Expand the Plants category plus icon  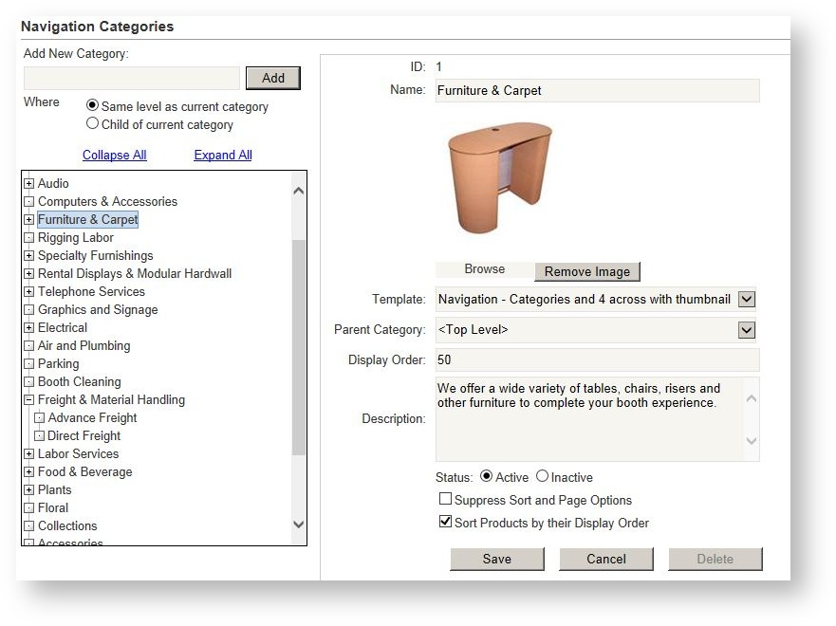pyautogui.click(x=28, y=490)
